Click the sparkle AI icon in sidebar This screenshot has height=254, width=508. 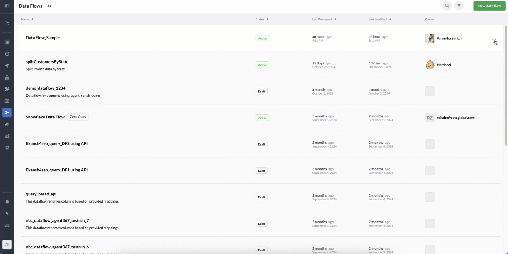7,23
